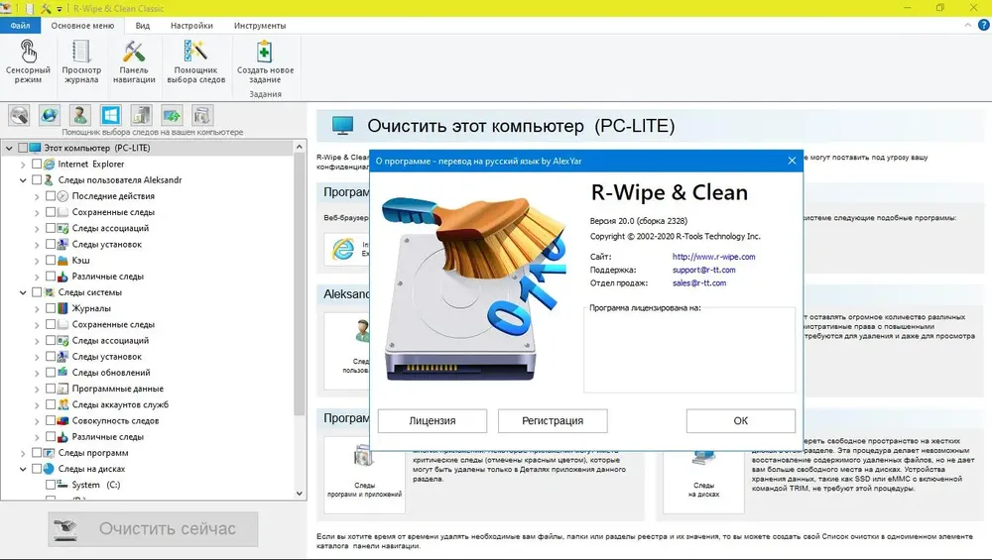Expand the Следы программ node
This screenshot has height=560, width=992.
pyautogui.click(x=23, y=453)
